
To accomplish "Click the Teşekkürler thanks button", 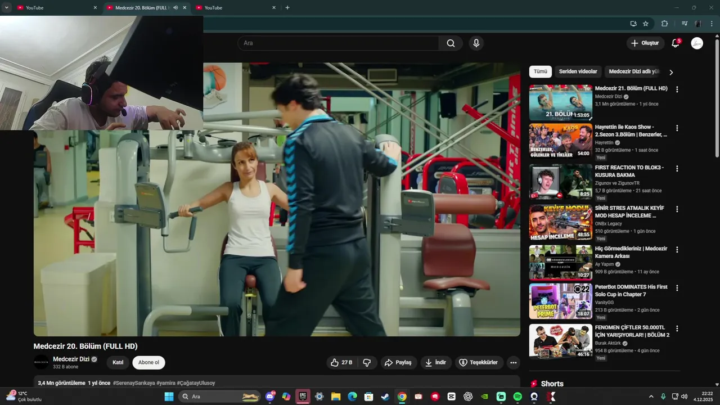I will pos(479,363).
